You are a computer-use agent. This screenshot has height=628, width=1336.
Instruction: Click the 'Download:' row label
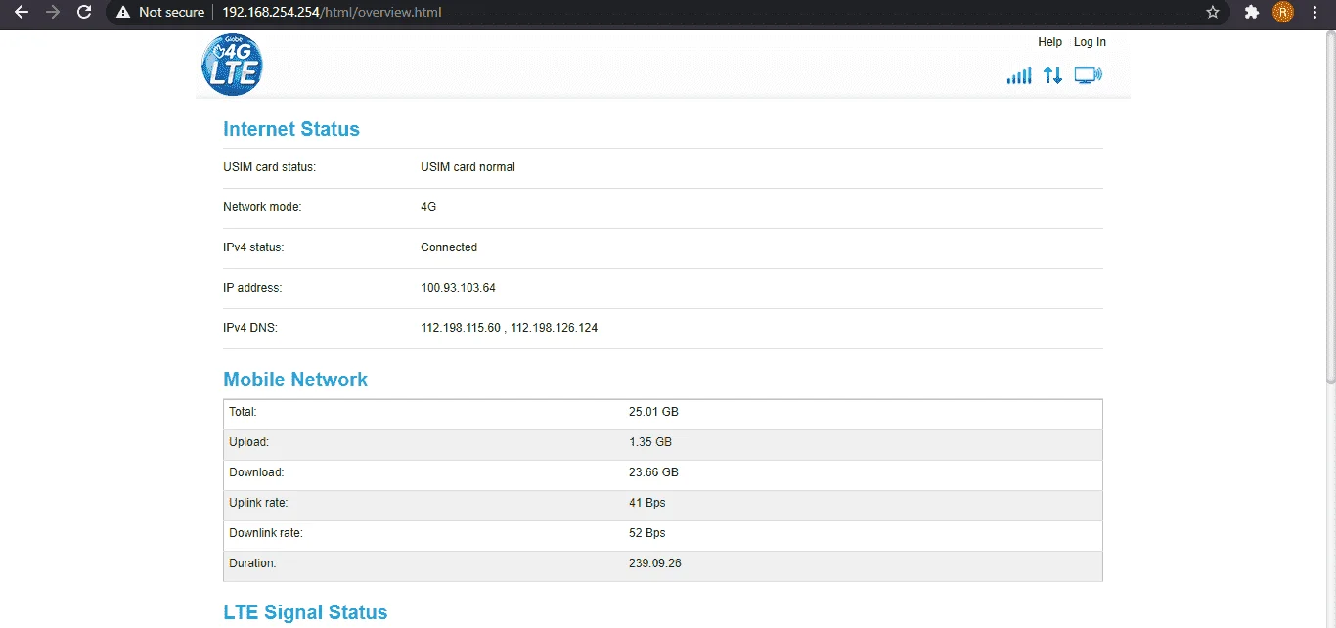[x=256, y=472]
